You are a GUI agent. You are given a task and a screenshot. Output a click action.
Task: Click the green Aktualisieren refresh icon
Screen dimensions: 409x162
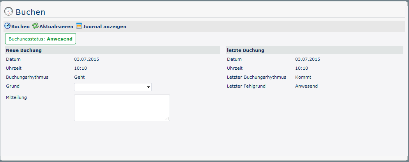point(35,26)
